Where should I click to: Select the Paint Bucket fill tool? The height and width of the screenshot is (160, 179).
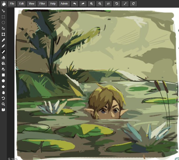point(3,64)
